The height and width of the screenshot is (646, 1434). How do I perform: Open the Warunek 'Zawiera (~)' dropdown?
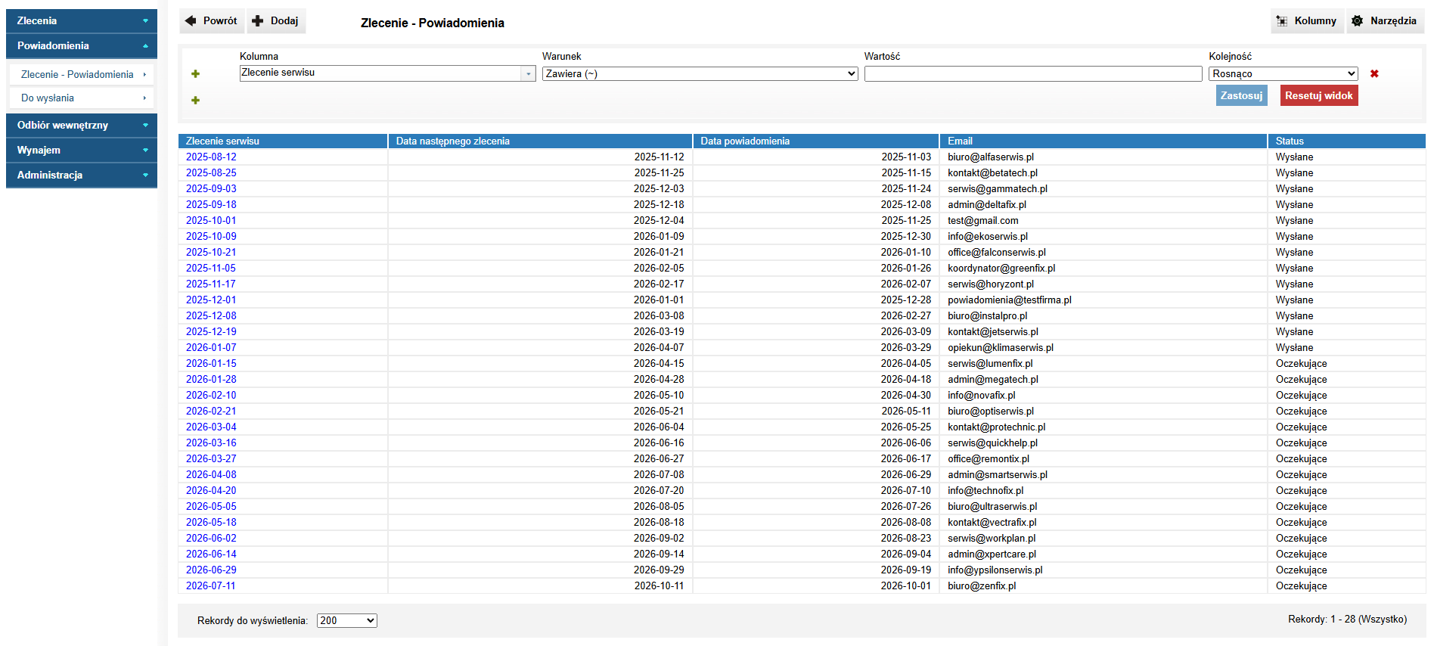pyautogui.click(x=700, y=74)
